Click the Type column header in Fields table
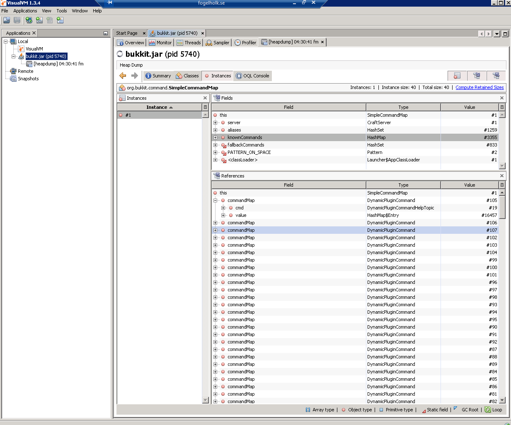This screenshot has height=425, width=511. coord(403,107)
